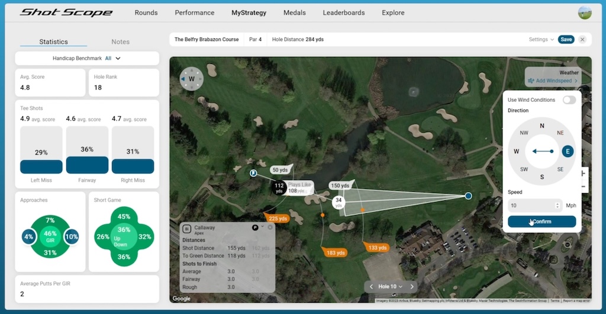Click the map compass rotation control
The height and width of the screenshot is (314, 606).
[191, 79]
